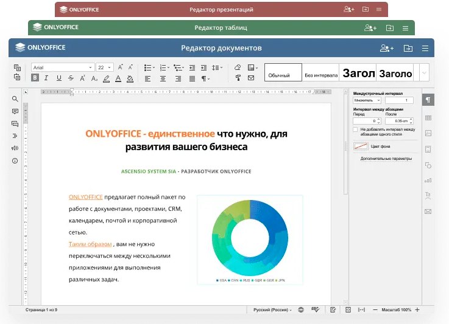This screenshot has width=449, height=324.
Task: Open the Дополнительные параметры link
Action: (x=386, y=159)
